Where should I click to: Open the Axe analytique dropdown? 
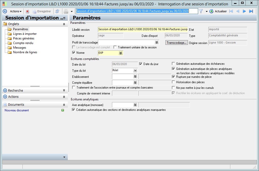pyautogui.click(x=135, y=105)
